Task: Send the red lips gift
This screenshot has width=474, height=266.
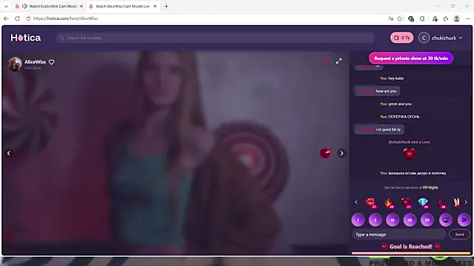Action: pos(371,202)
